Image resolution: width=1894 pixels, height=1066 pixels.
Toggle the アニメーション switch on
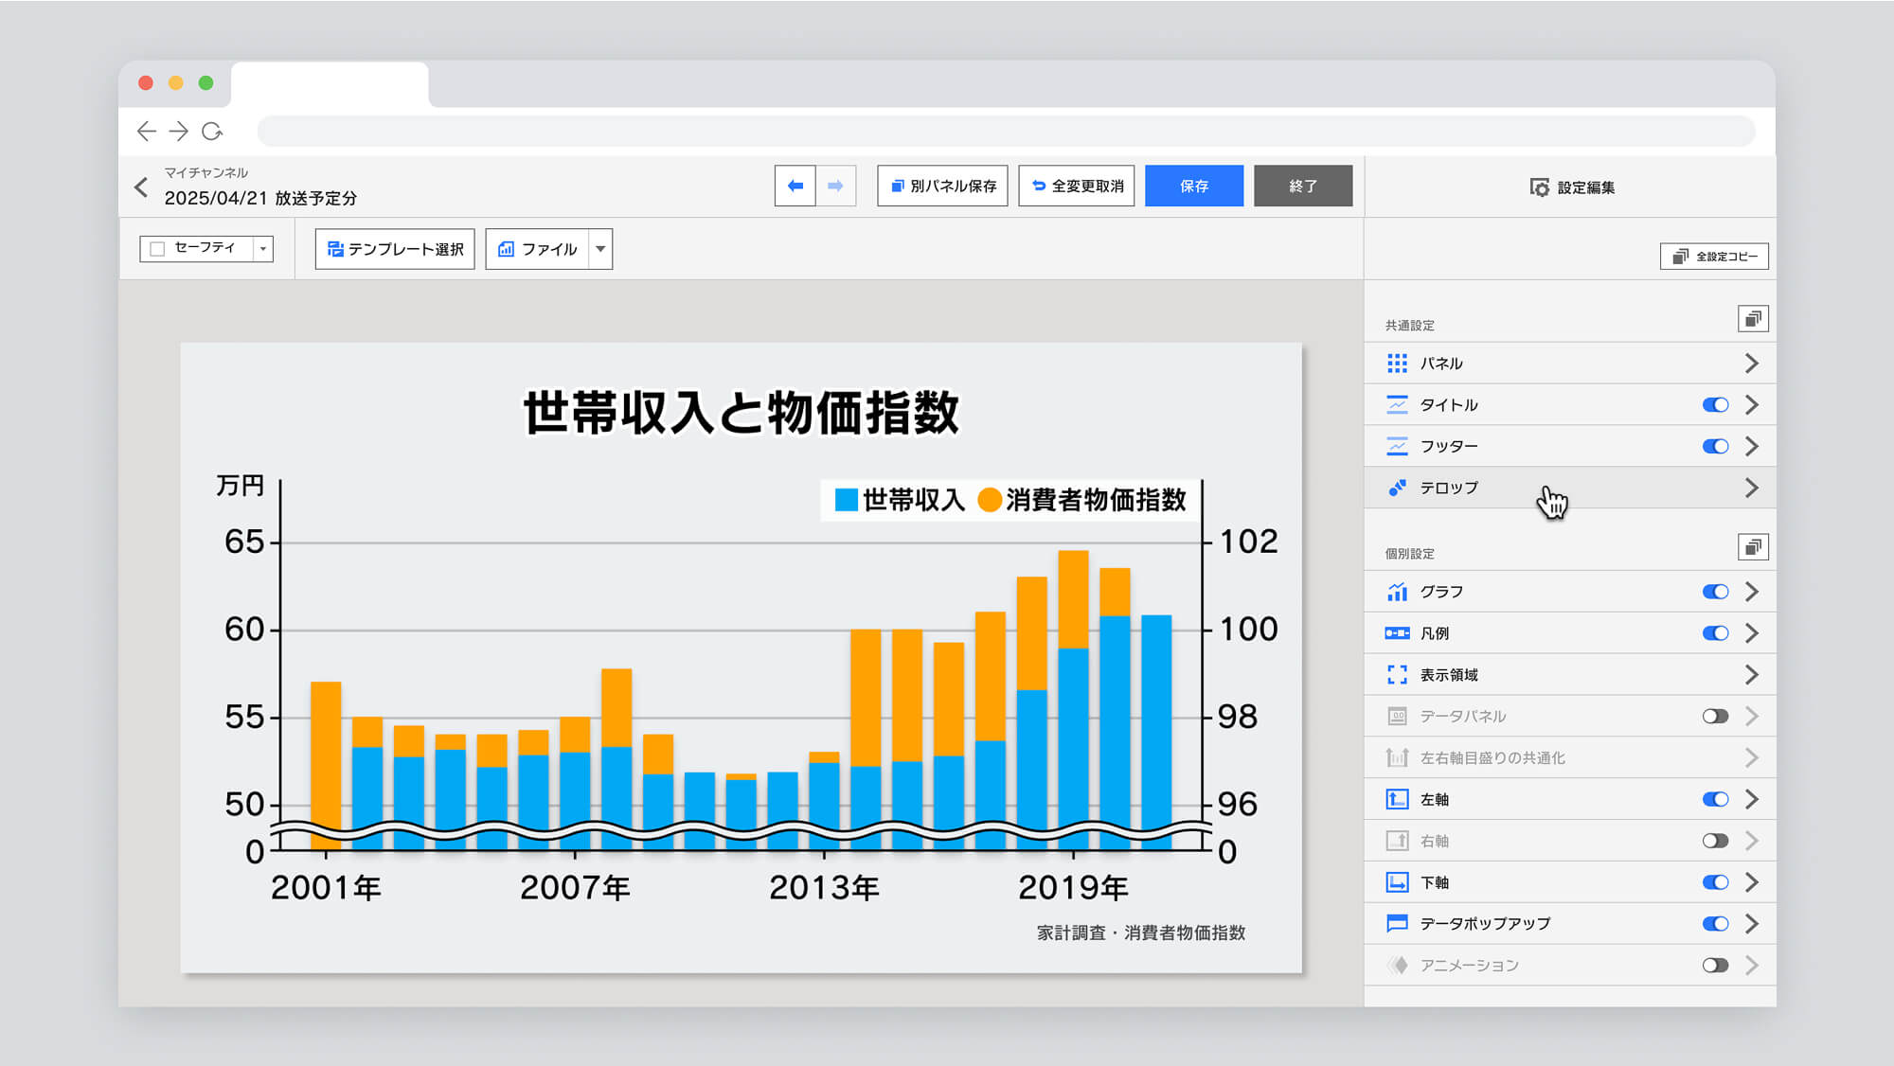pos(1715,966)
